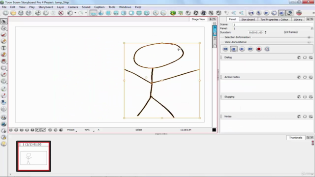Click the treble clef workspace icon

point(101,13)
